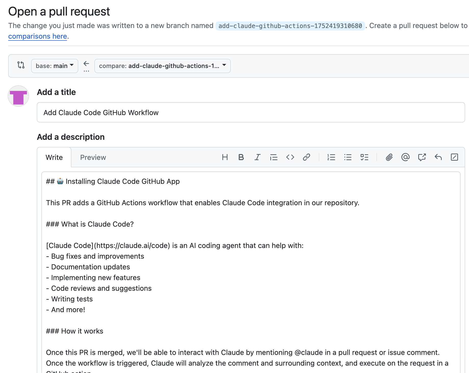
Task: Insert a heading with the H icon
Action: (225, 157)
